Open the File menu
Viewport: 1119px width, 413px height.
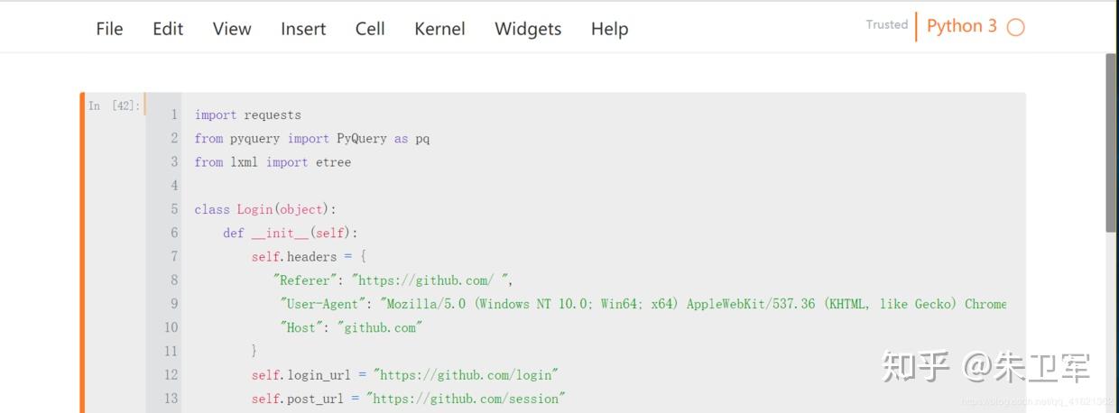coord(109,29)
